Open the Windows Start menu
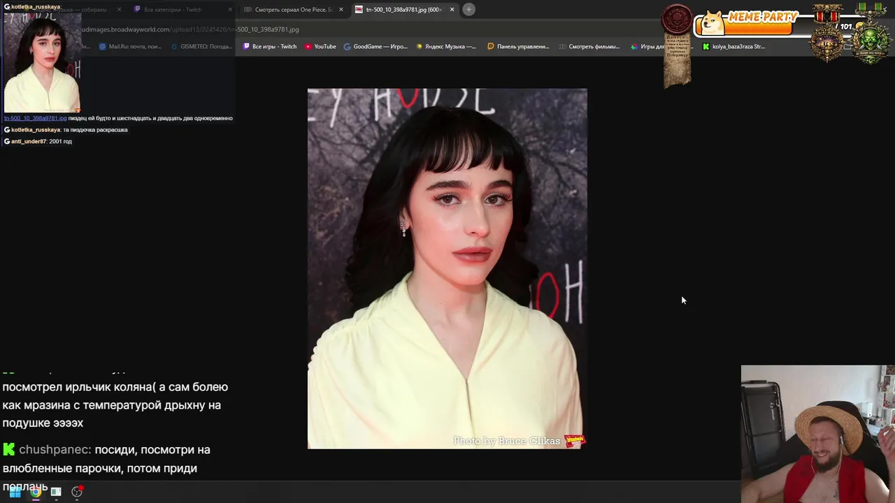Viewport: 895px width, 503px height. pyautogui.click(x=14, y=492)
